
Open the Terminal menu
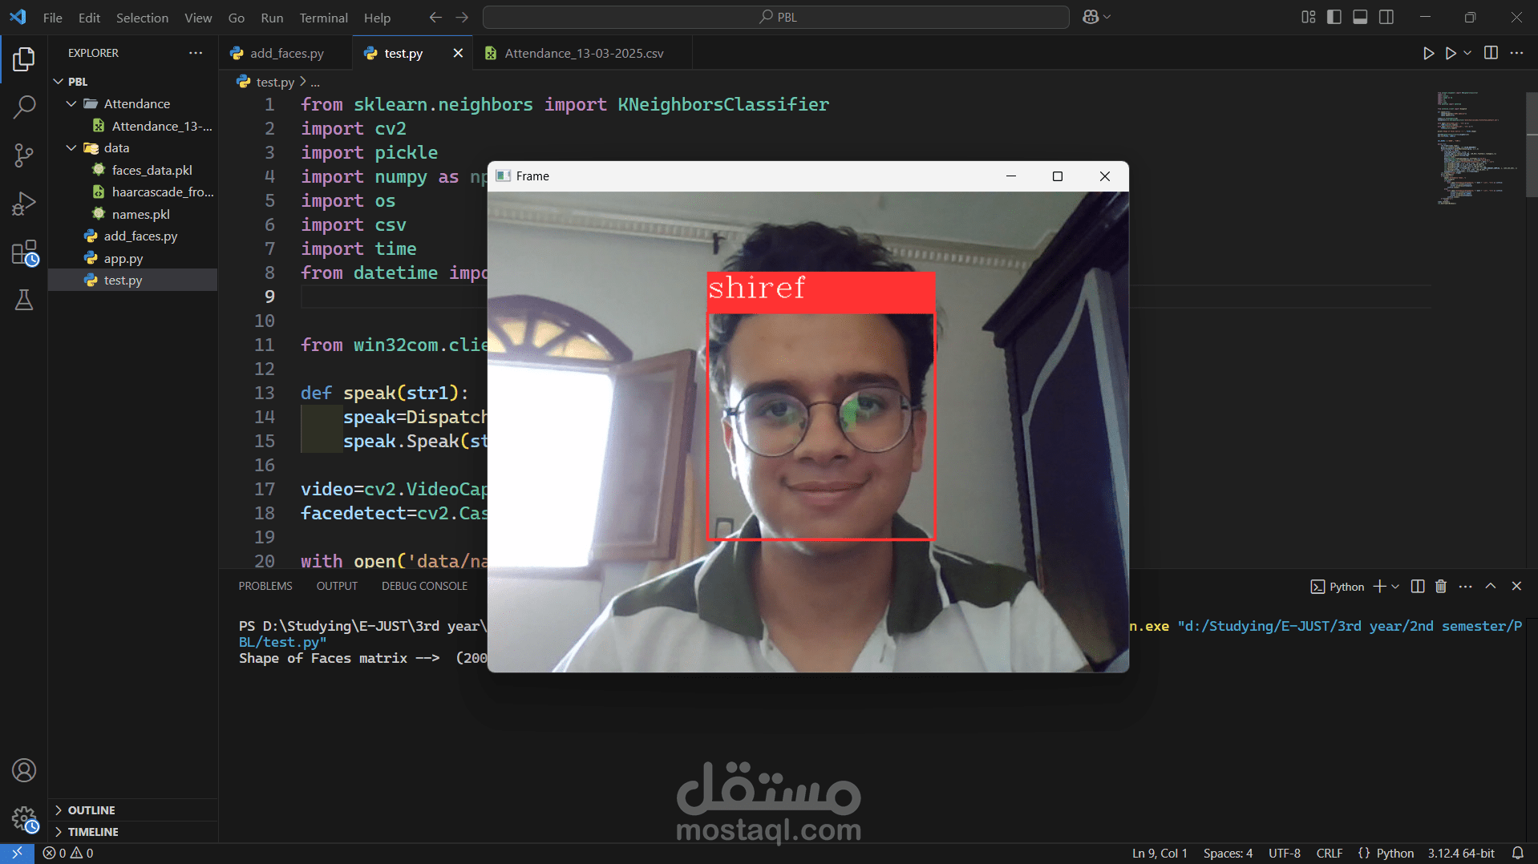click(323, 17)
